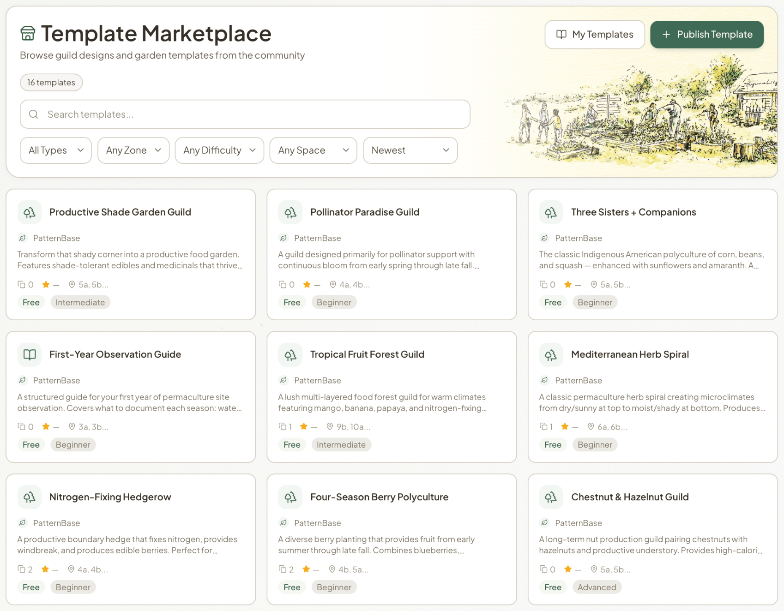
Task: Click the star rating icon on Mediterranean Herb Spiral
Action: tap(564, 426)
